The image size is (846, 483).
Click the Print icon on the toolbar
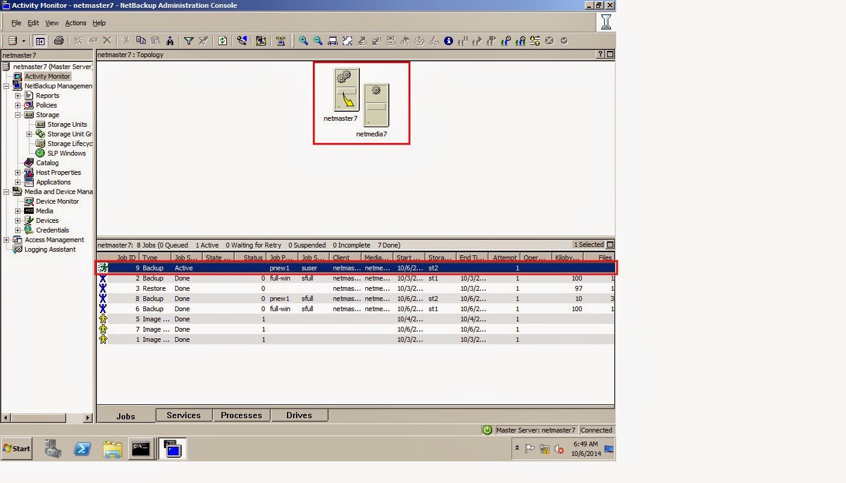click(x=58, y=40)
